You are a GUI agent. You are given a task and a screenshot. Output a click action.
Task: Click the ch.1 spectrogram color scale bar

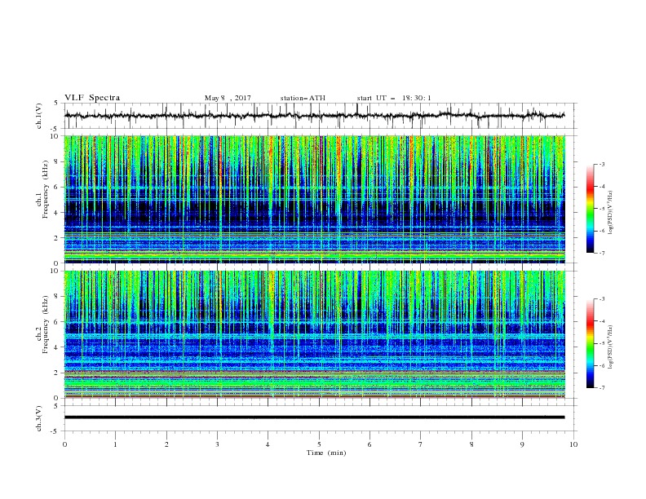pyautogui.click(x=590, y=209)
